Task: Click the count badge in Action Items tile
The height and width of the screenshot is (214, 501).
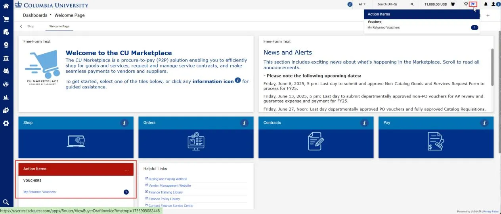Action: 126,192
